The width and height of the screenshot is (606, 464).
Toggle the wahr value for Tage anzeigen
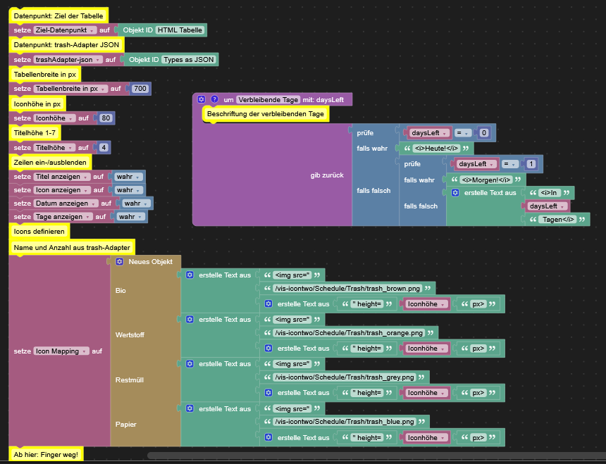pos(131,217)
